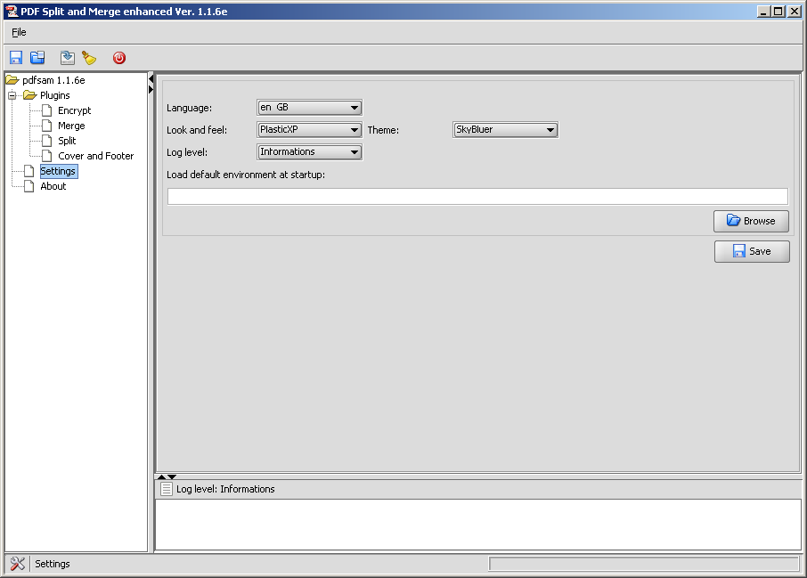Click the 'Language:' label
Image resolution: width=807 pixels, height=578 pixels.
tap(190, 108)
